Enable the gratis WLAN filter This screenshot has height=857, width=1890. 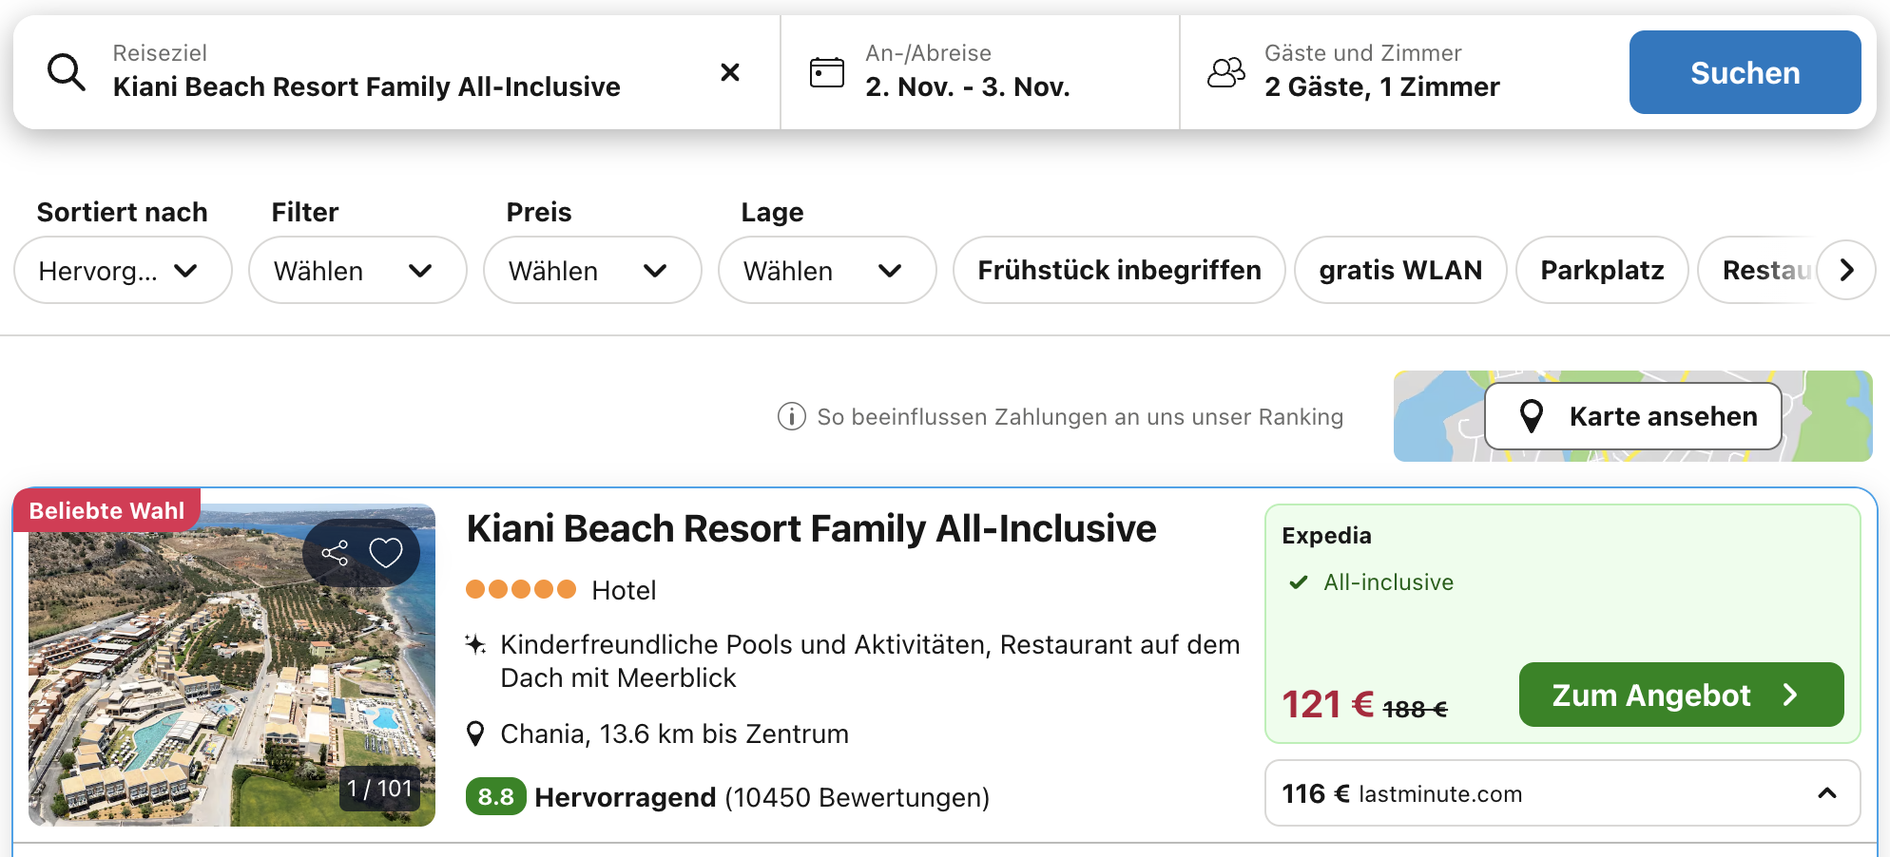pos(1399,271)
